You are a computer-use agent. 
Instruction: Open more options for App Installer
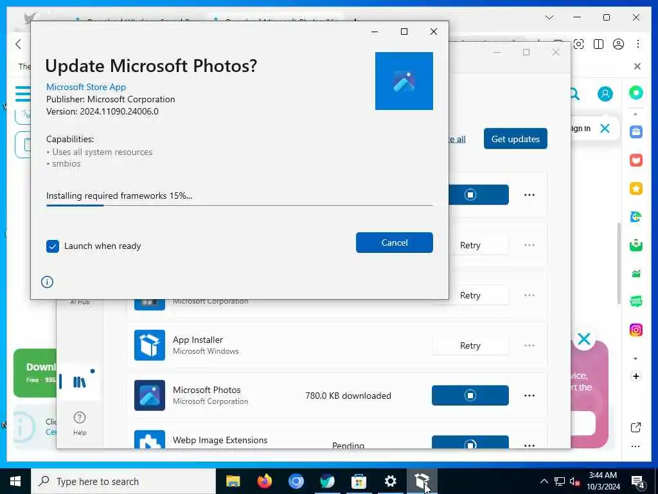click(x=529, y=345)
